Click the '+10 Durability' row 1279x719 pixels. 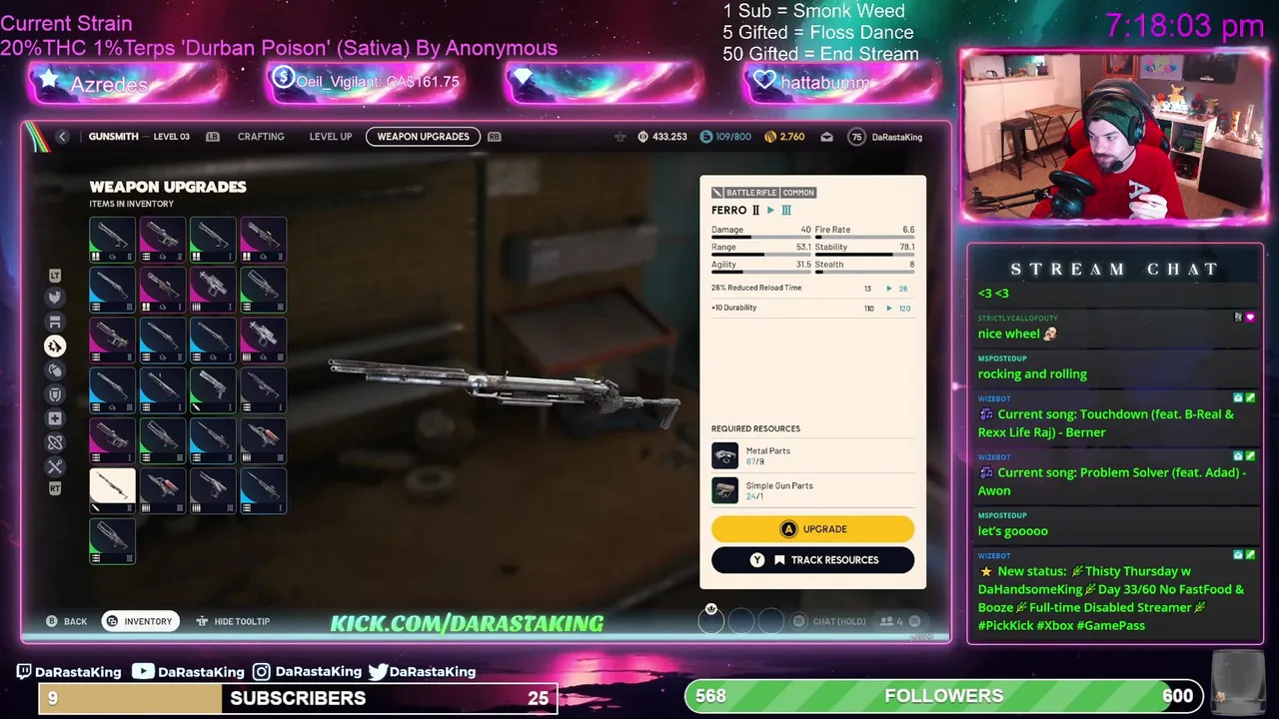812,308
